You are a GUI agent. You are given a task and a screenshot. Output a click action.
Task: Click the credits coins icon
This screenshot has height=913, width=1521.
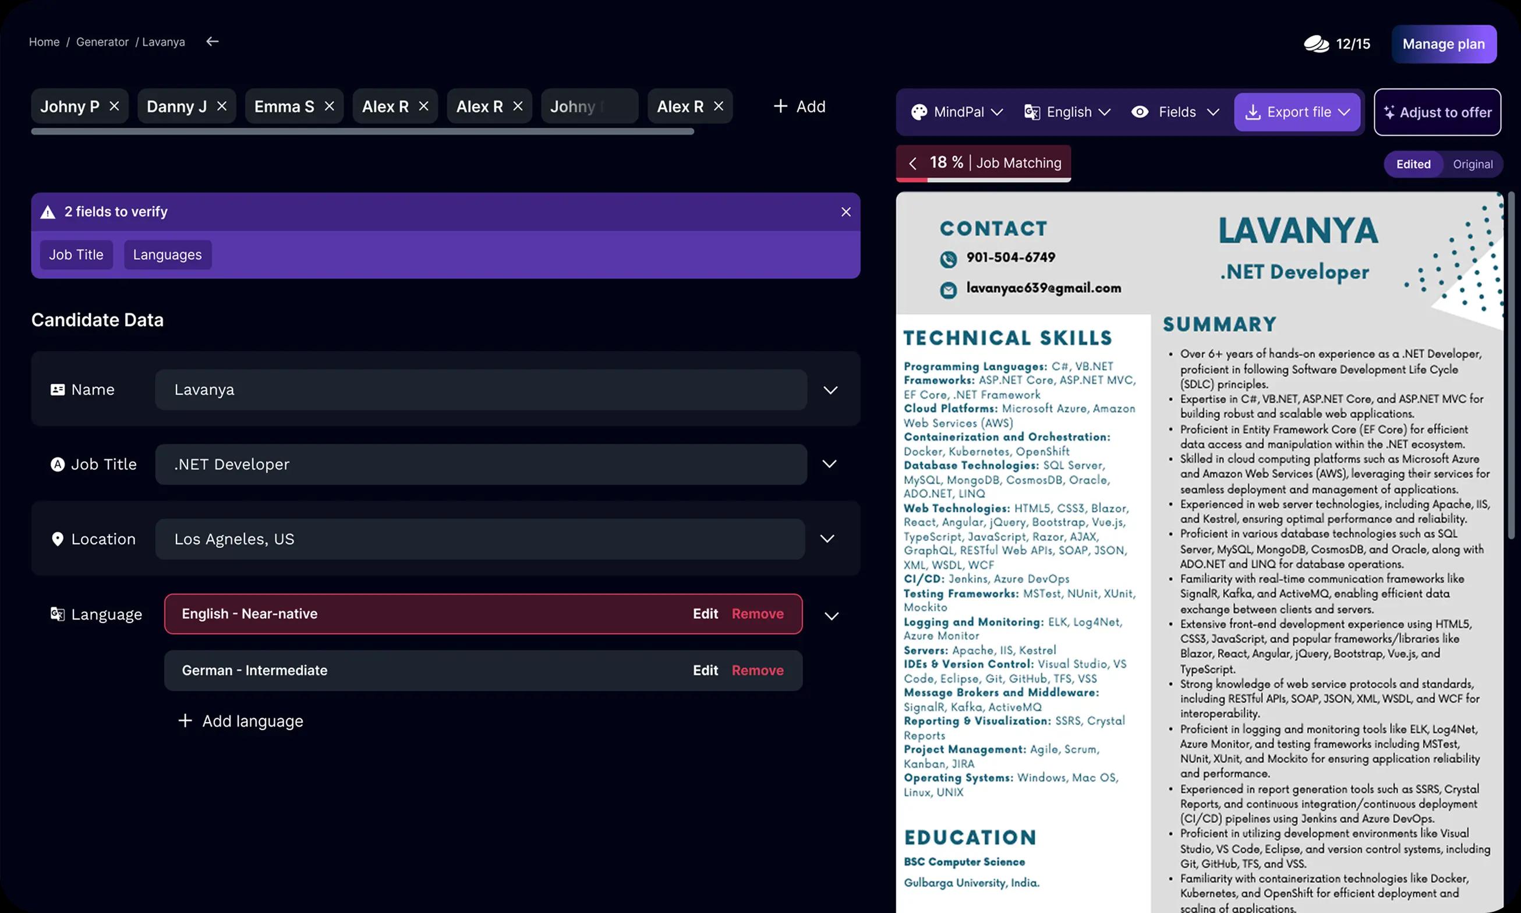(x=1316, y=44)
